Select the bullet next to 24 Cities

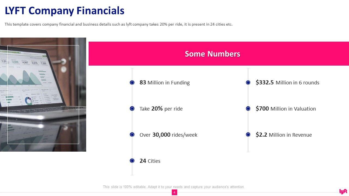tap(132, 161)
